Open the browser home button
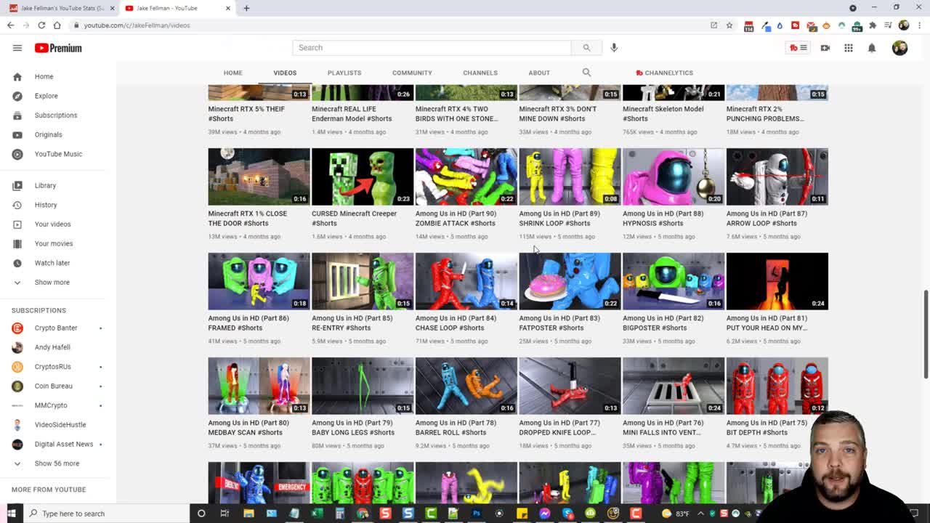This screenshot has height=523, width=930. [57, 25]
